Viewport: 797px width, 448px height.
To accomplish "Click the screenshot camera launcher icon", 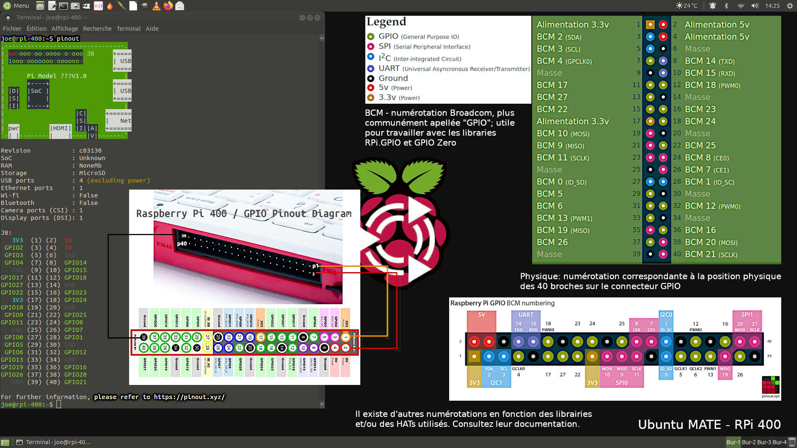I will (x=75, y=6).
